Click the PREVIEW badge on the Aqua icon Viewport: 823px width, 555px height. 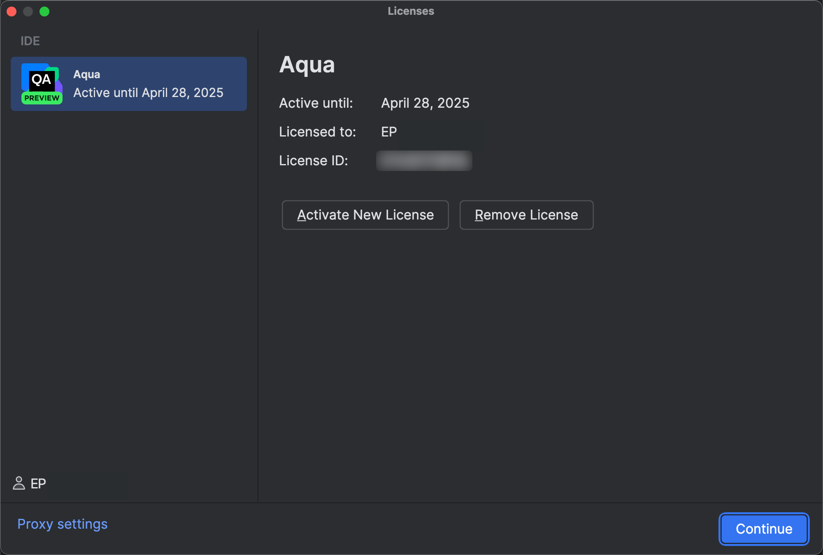[41, 98]
